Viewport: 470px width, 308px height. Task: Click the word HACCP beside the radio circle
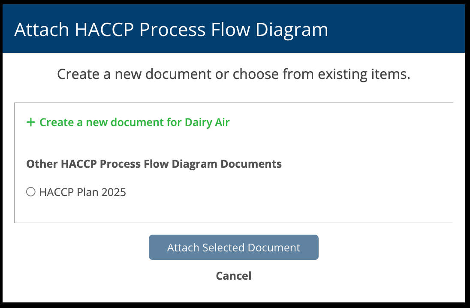coord(56,192)
